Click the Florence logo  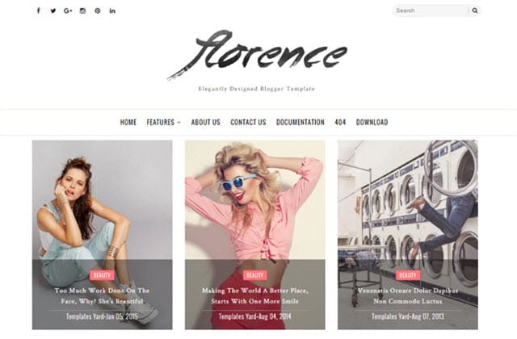point(257,54)
